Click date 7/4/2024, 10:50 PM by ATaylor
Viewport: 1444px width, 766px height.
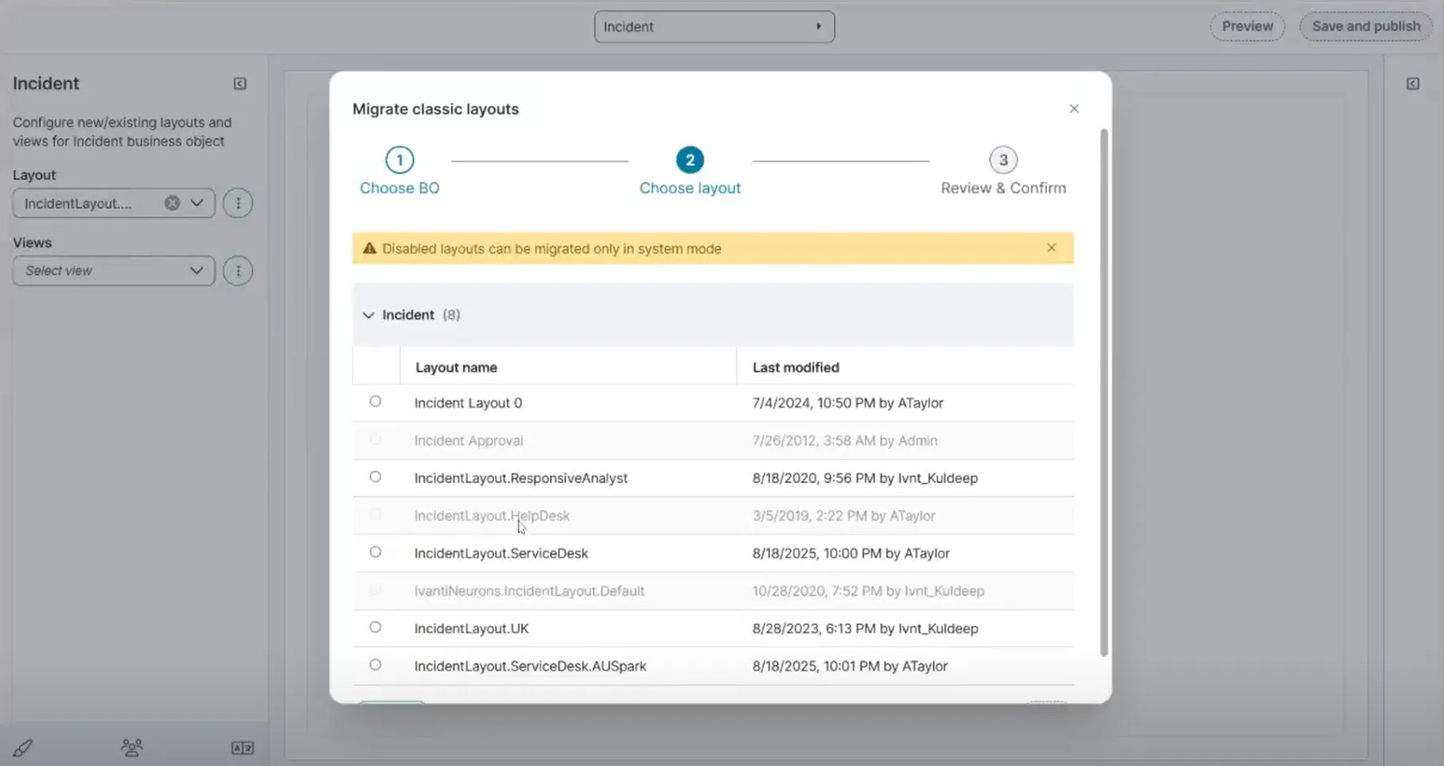(x=847, y=402)
